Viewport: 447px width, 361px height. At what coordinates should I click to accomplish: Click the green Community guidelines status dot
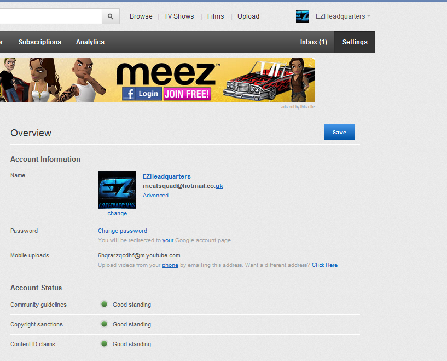105,304
